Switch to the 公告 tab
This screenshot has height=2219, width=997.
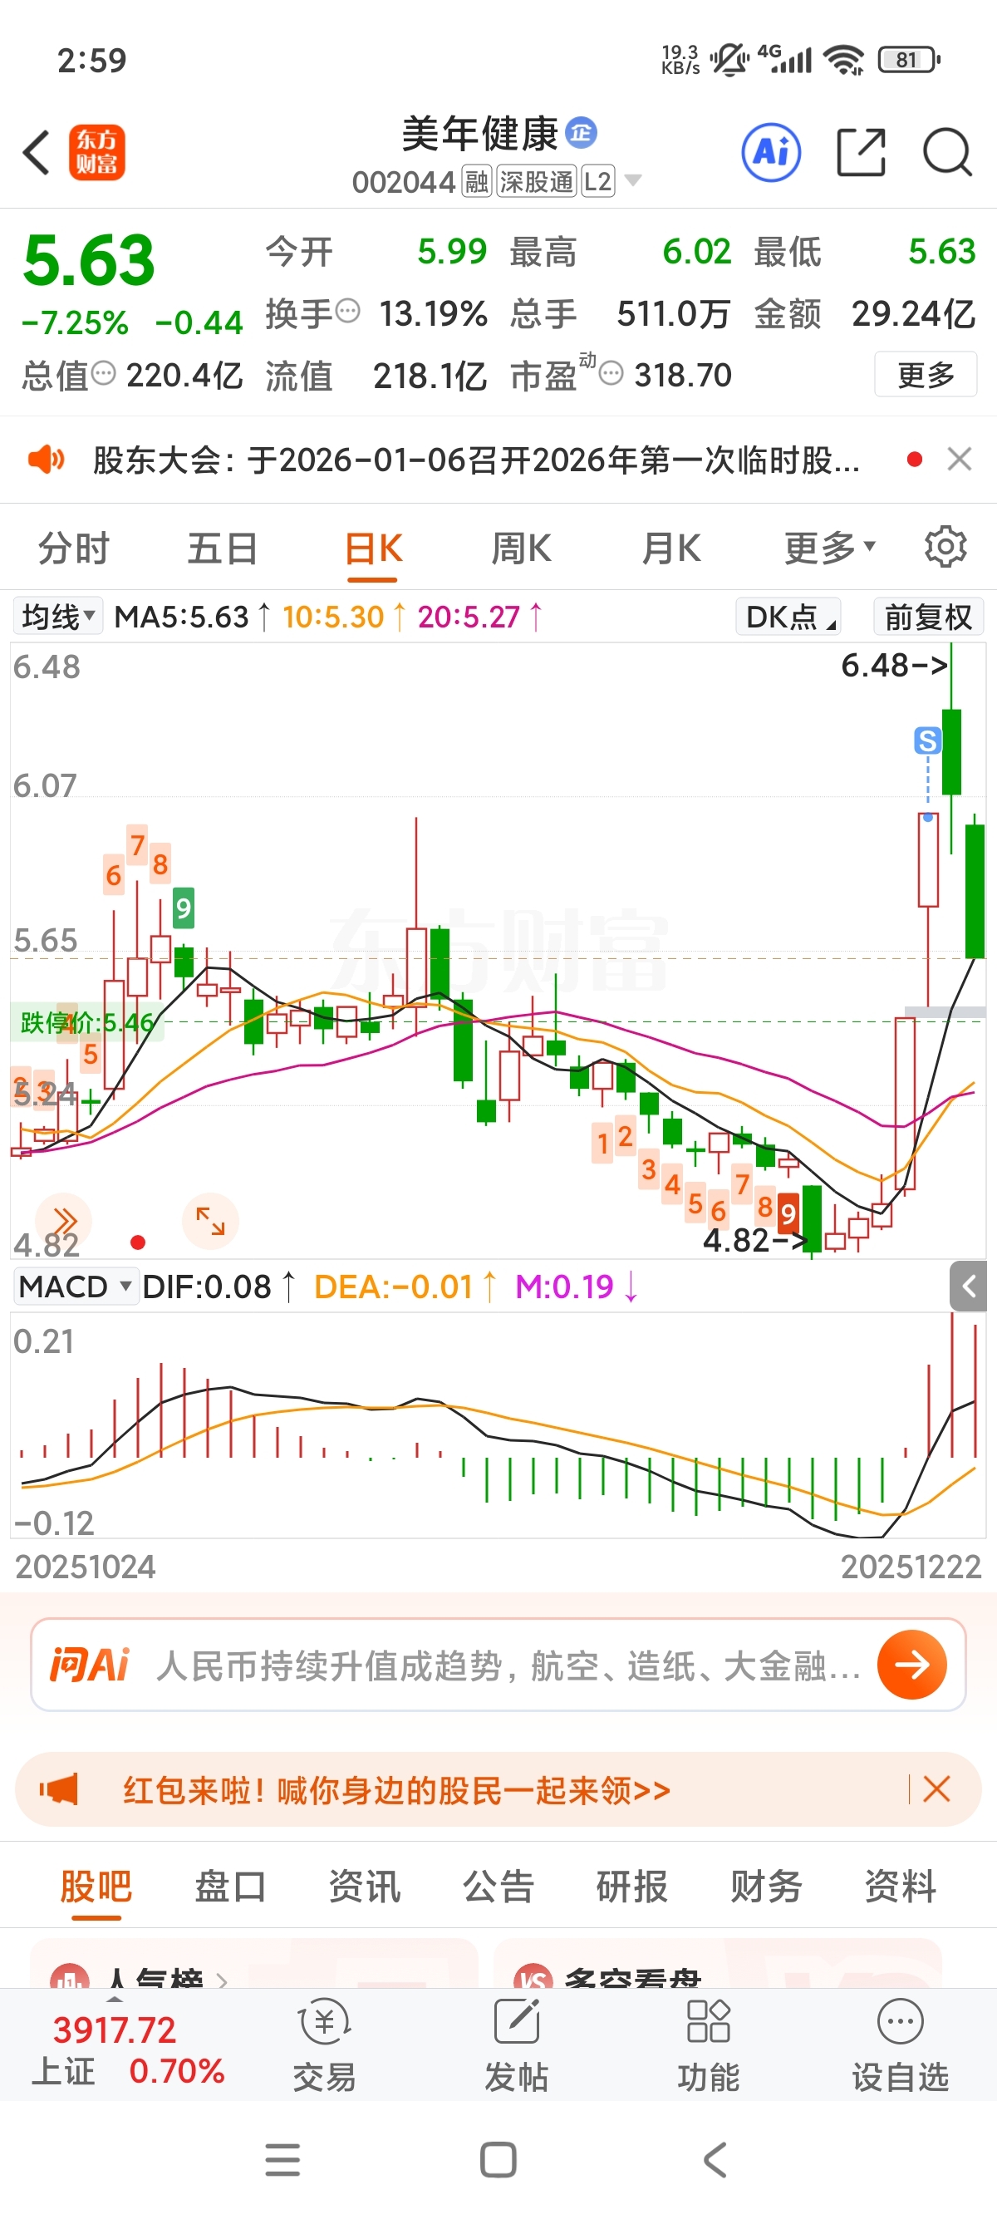click(498, 1887)
